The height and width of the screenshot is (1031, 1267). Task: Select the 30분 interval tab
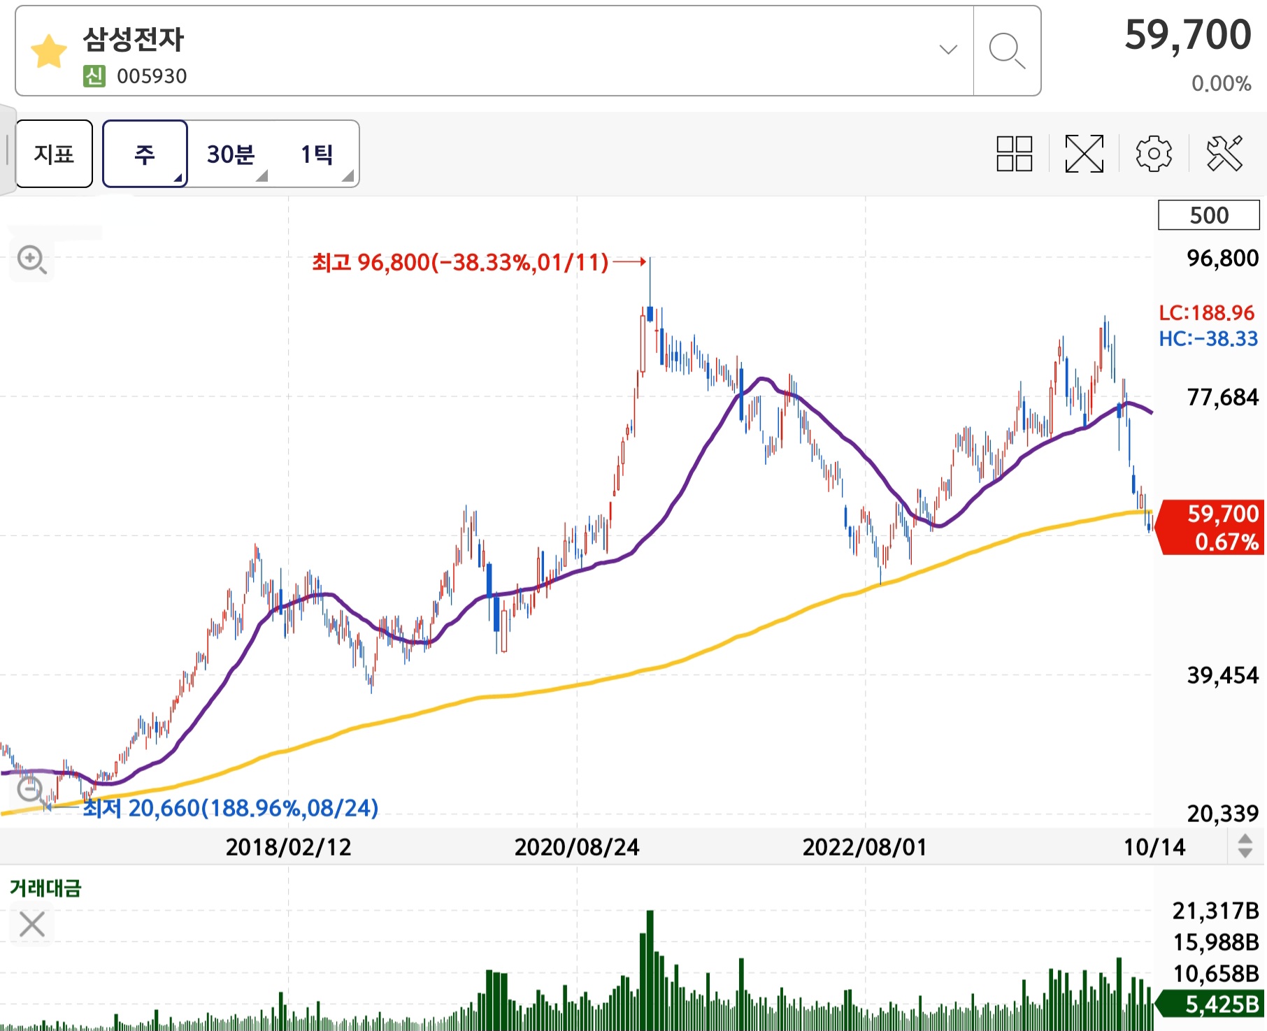click(231, 154)
